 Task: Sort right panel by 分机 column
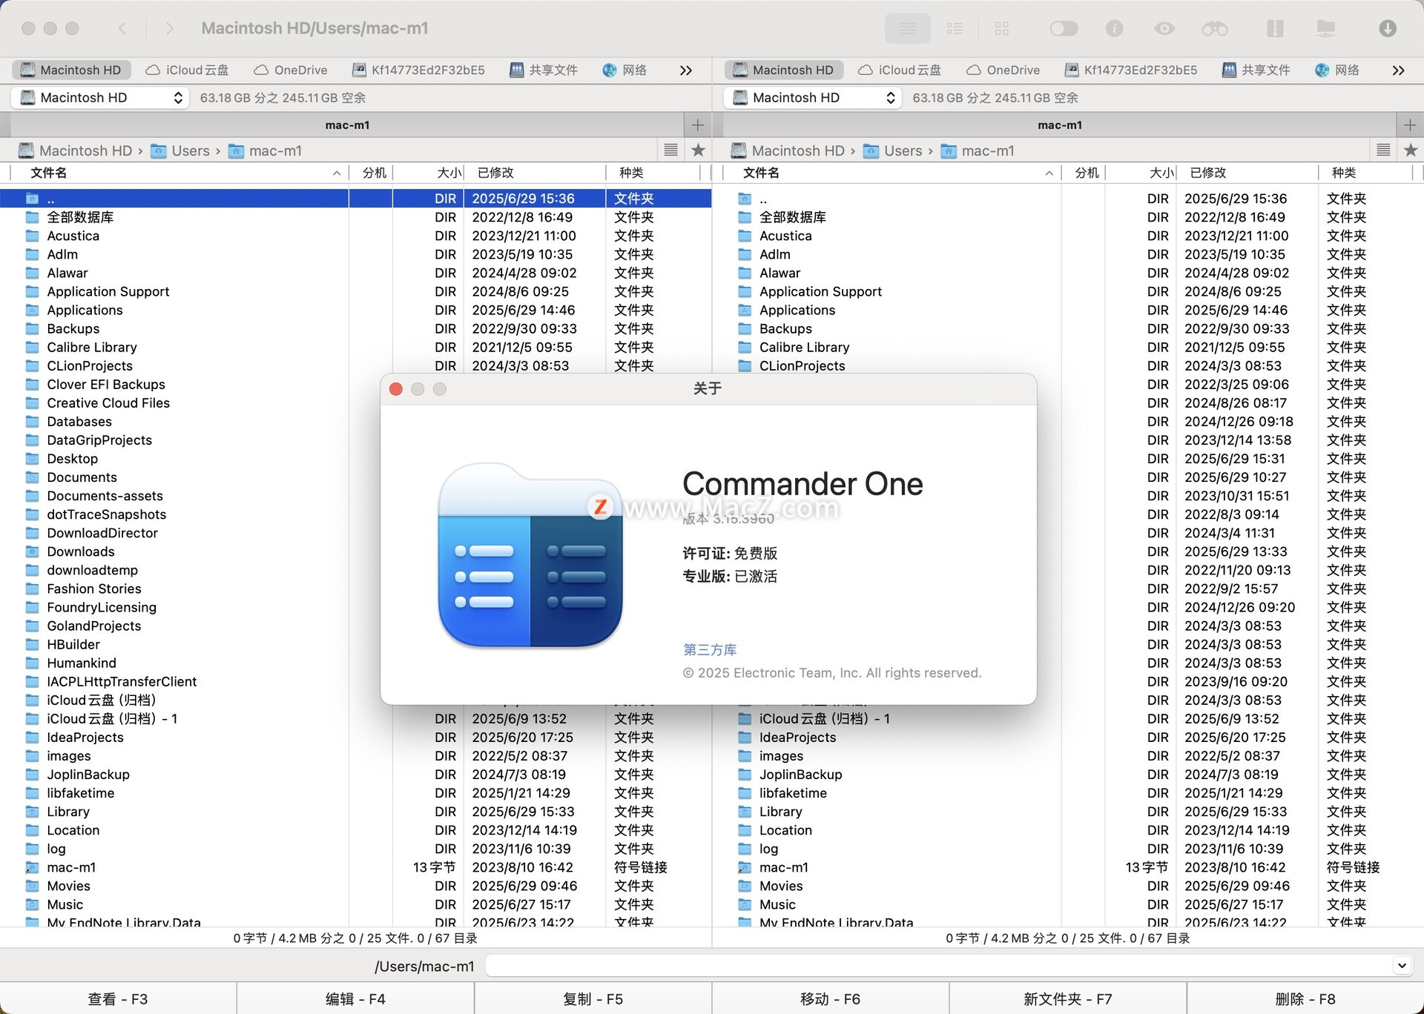(x=1084, y=173)
